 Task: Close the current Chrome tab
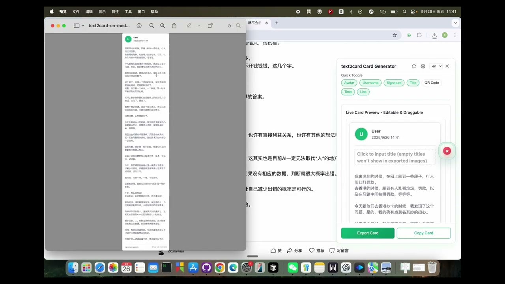pos(266,23)
